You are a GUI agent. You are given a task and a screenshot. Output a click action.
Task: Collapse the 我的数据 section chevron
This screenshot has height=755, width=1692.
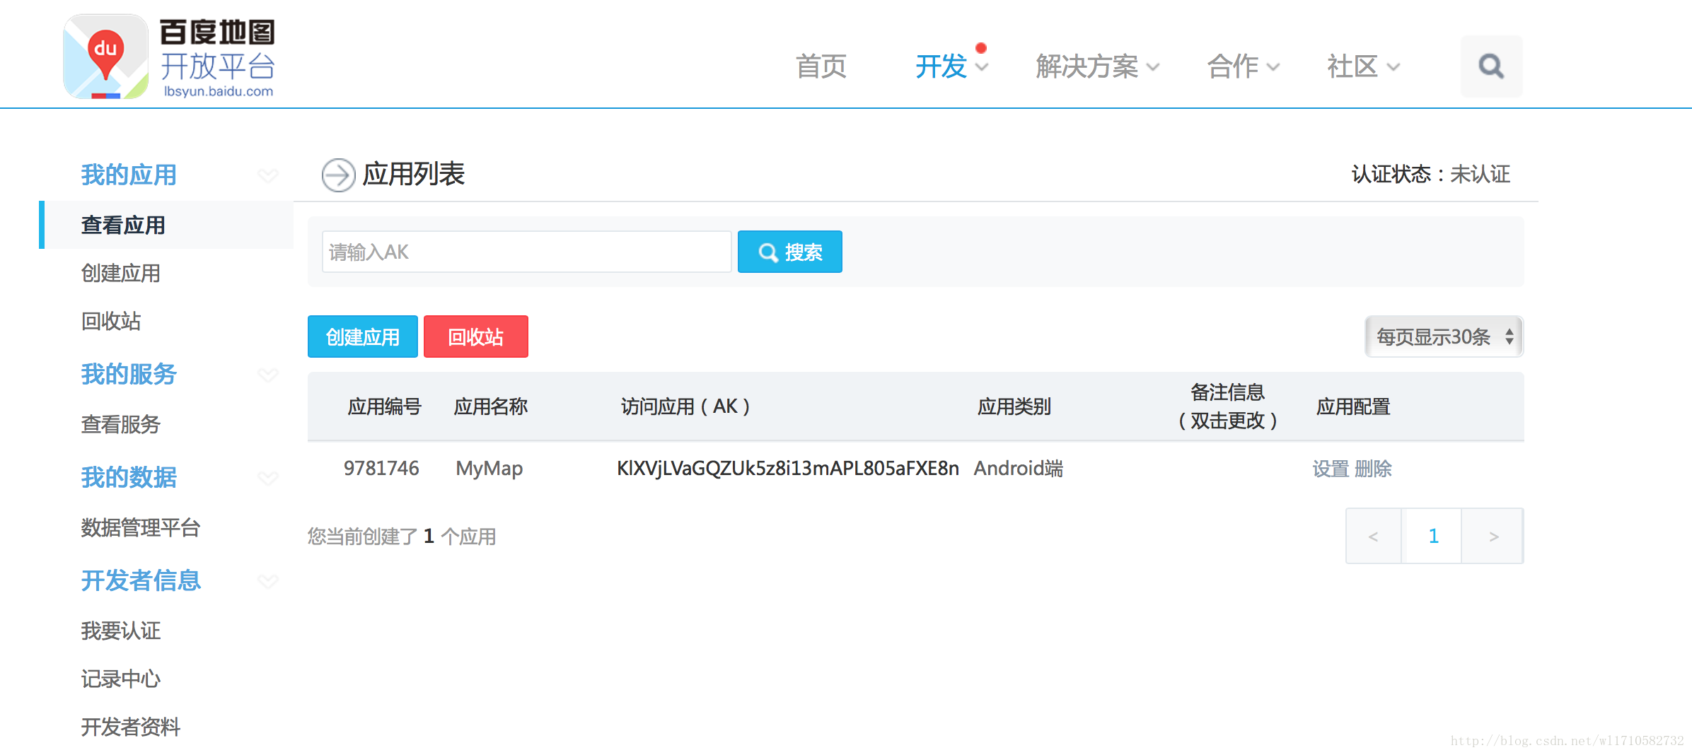[x=268, y=478]
